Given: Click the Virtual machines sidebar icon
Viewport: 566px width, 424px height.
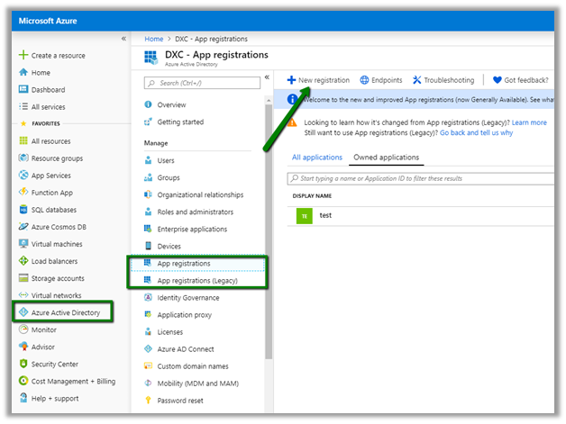Looking at the screenshot, I should coord(23,244).
